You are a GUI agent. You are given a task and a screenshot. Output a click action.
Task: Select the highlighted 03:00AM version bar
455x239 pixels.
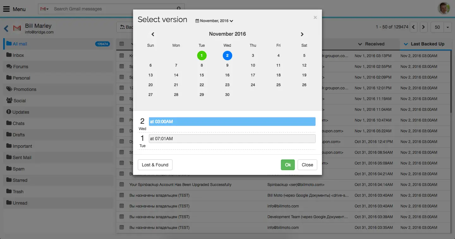pyautogui.click(x=232, y=121)
